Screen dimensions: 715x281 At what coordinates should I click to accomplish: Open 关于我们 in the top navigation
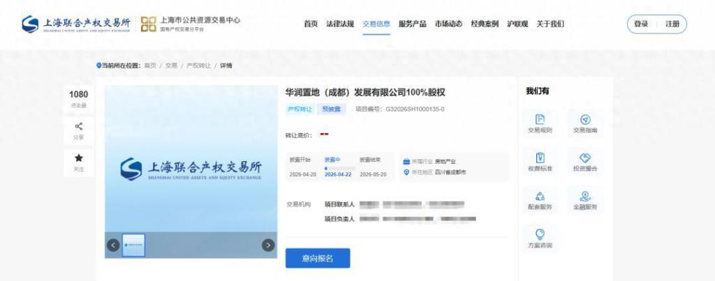pos(550,24)
